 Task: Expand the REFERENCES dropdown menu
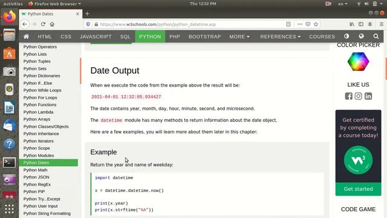pos(280,36)
